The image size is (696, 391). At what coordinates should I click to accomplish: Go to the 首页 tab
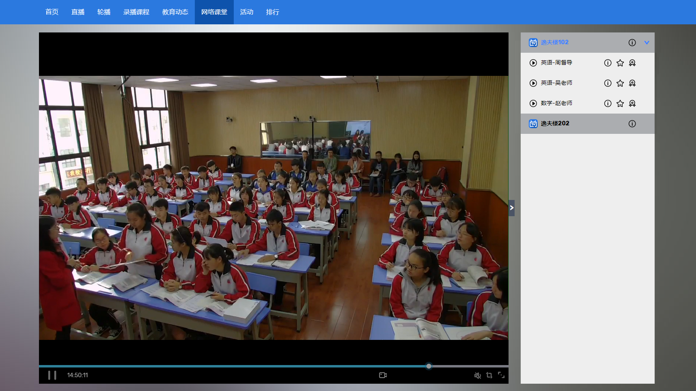tap(52, 12)
